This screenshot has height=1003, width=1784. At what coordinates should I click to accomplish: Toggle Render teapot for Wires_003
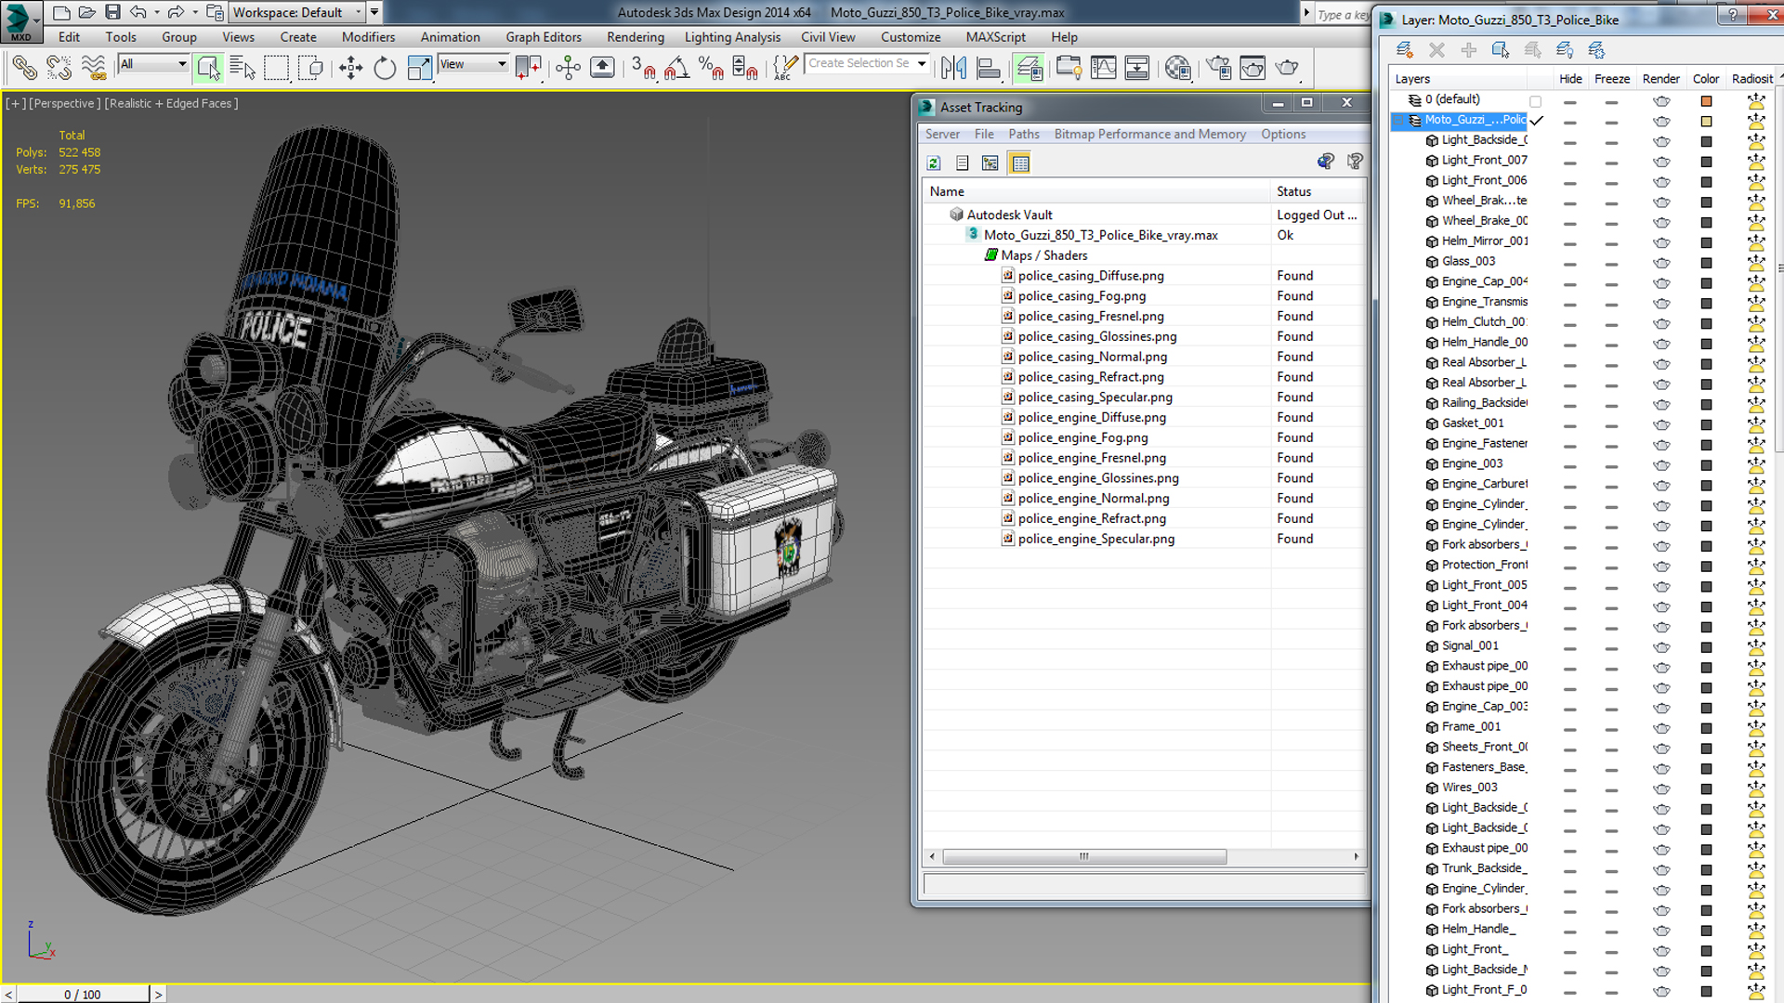coord(1661,788)
